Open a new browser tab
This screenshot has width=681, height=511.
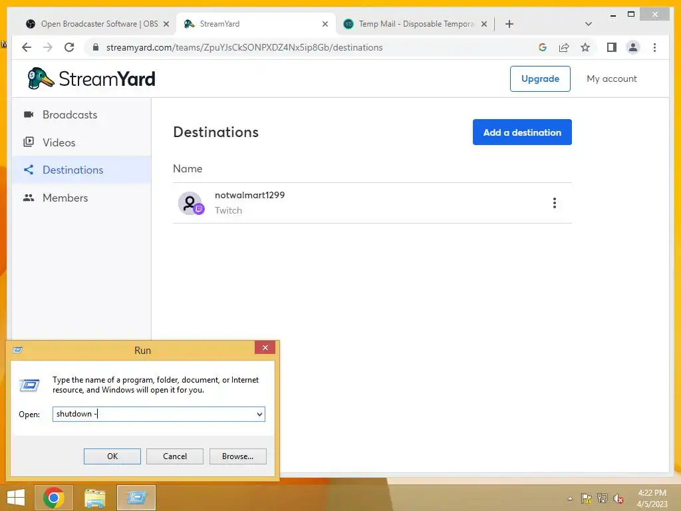coord(509,24)
